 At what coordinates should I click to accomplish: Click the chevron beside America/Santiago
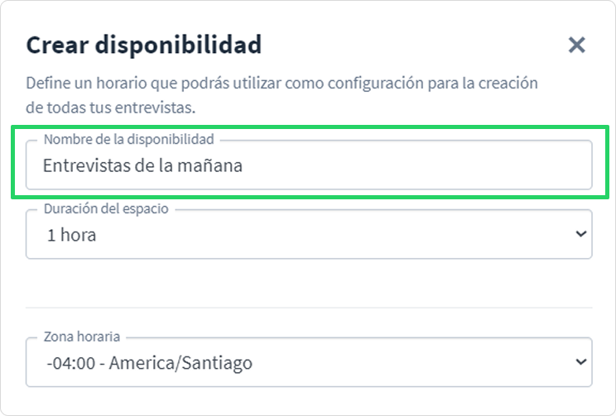click(581, 362)
